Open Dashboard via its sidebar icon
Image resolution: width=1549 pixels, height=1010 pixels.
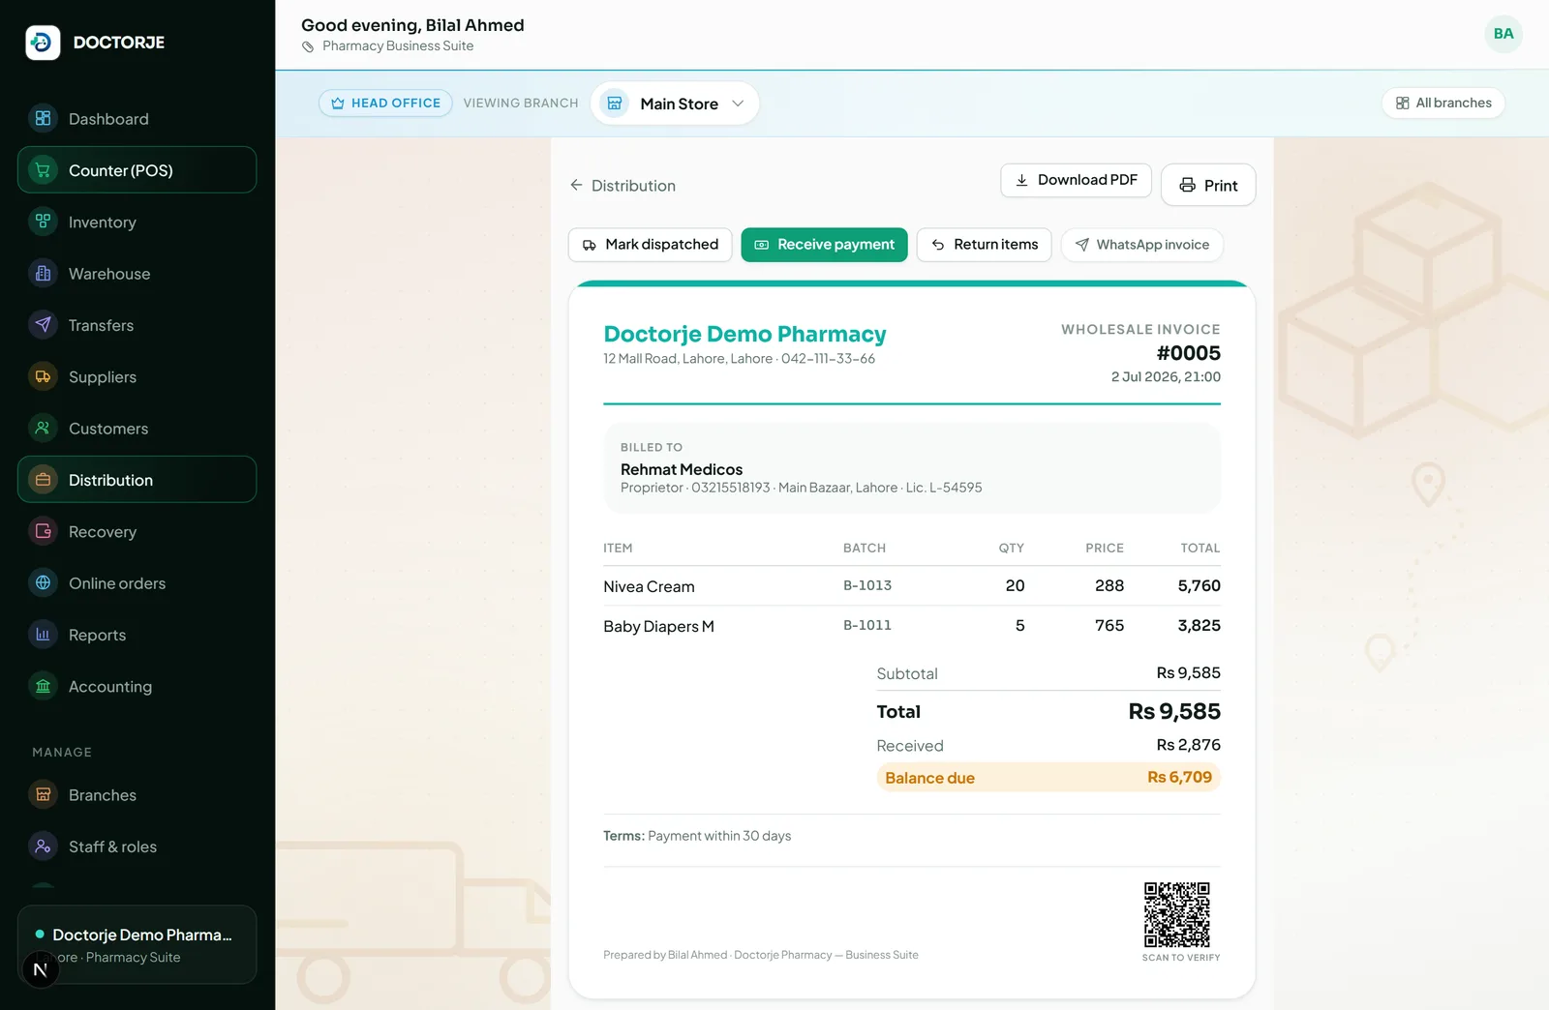point(43,119)
